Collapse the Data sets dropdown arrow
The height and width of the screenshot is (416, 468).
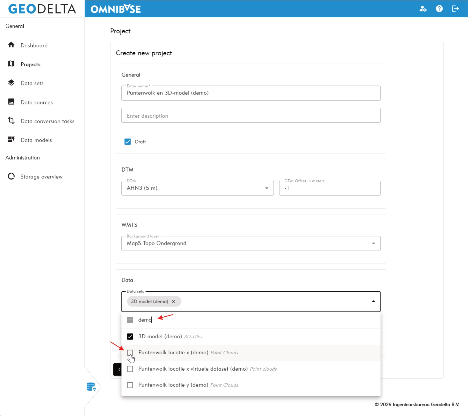[373, 301]
